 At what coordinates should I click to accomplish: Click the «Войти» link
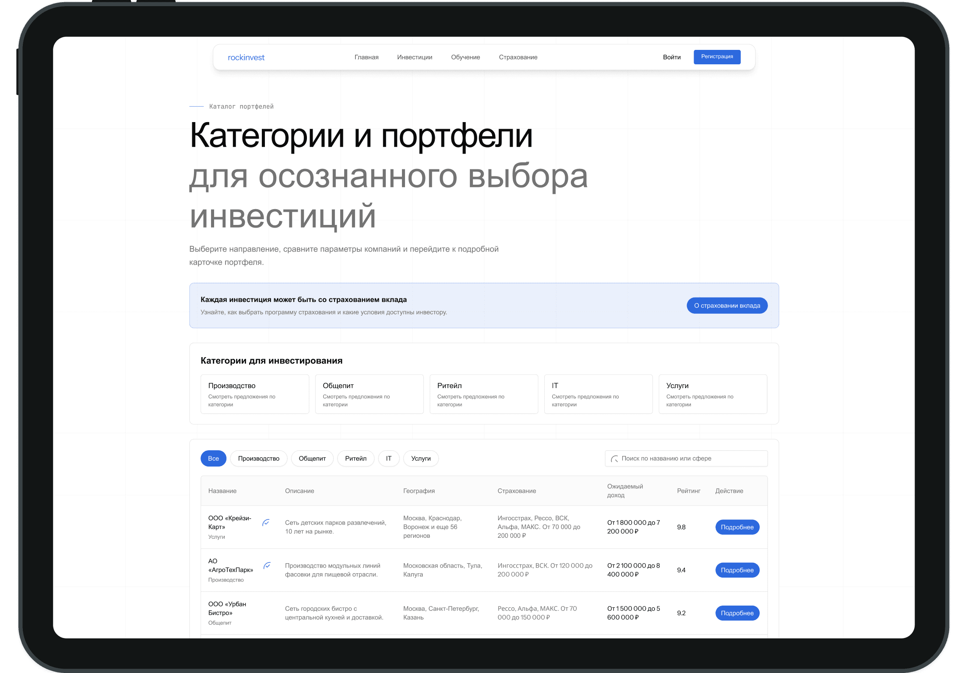coord(672,57)
